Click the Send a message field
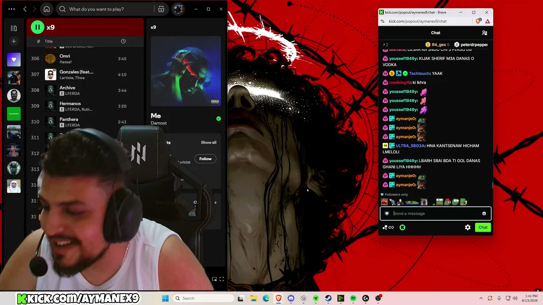Image resolution: width=543 pixels, height=305 pixels. coord(435,213)
